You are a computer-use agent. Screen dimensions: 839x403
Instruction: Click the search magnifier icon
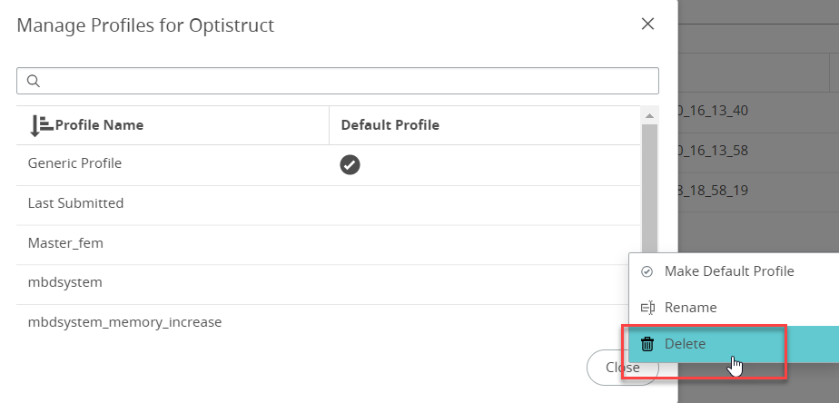coord(34,81)
